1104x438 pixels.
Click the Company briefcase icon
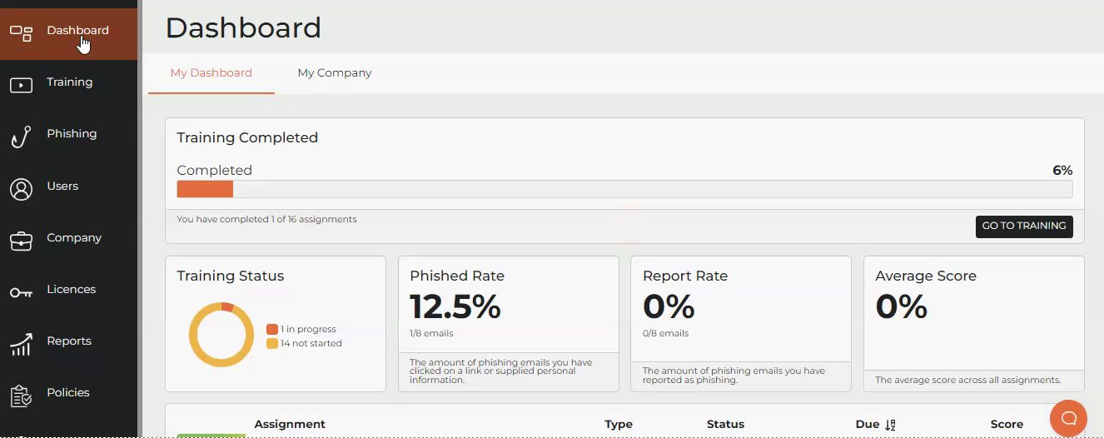pyautogui.click(x=21, y=241)
